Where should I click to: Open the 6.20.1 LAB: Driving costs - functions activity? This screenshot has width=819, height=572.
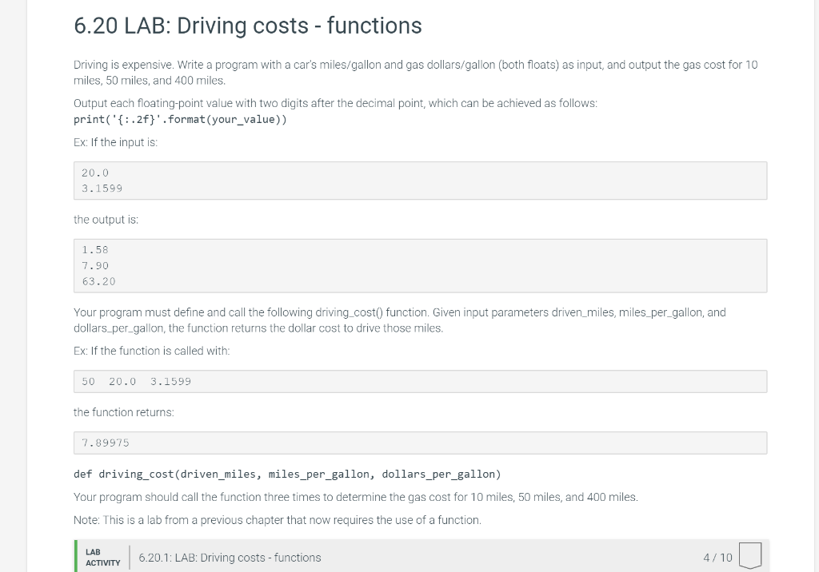coord(230,558)
